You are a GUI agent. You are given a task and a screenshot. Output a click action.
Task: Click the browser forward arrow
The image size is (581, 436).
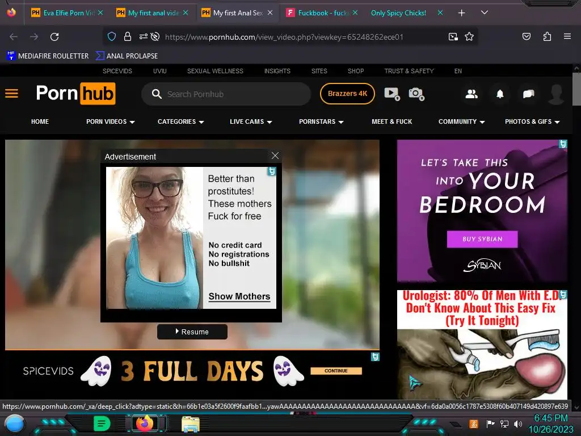click(x=34, y=37)
